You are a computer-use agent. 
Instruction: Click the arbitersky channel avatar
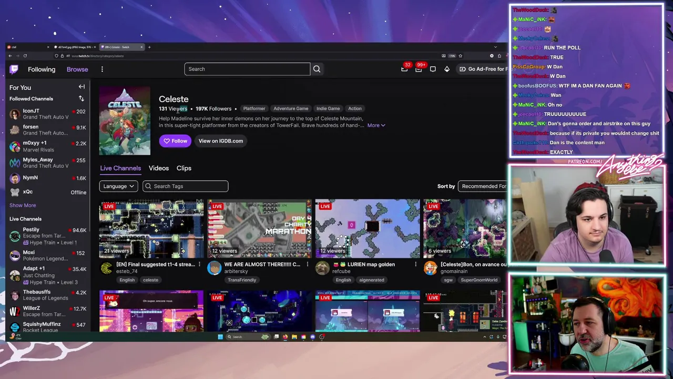[214, 268]
